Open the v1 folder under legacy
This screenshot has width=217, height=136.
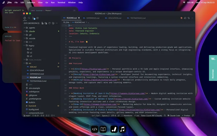pos(41,49)
